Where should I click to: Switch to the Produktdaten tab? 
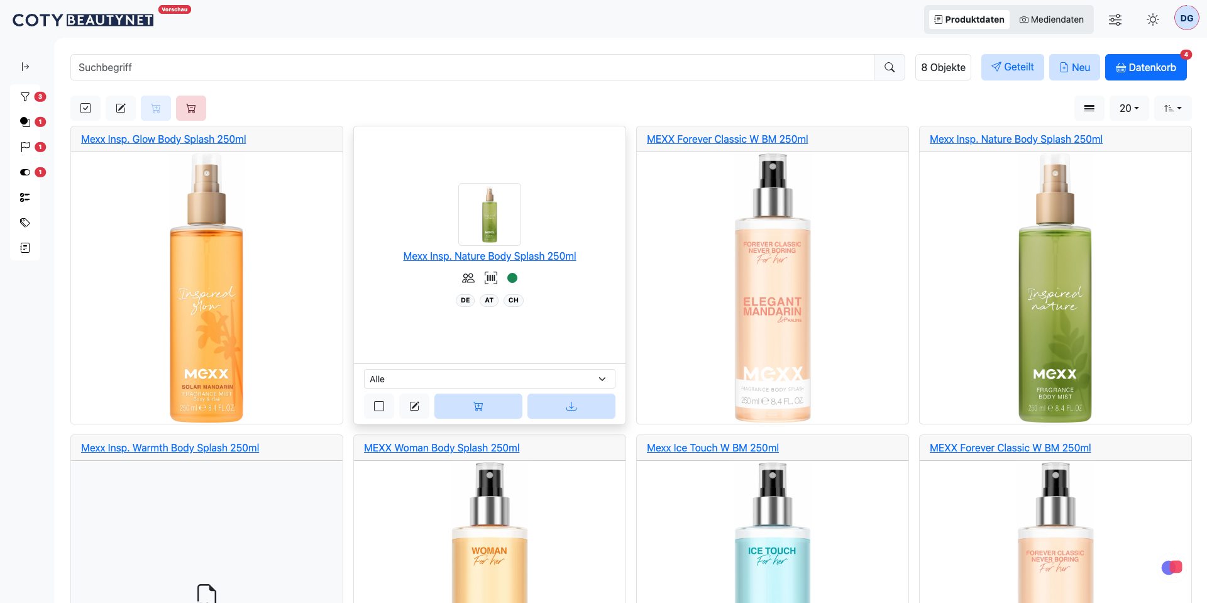click(x=969, y=19)
